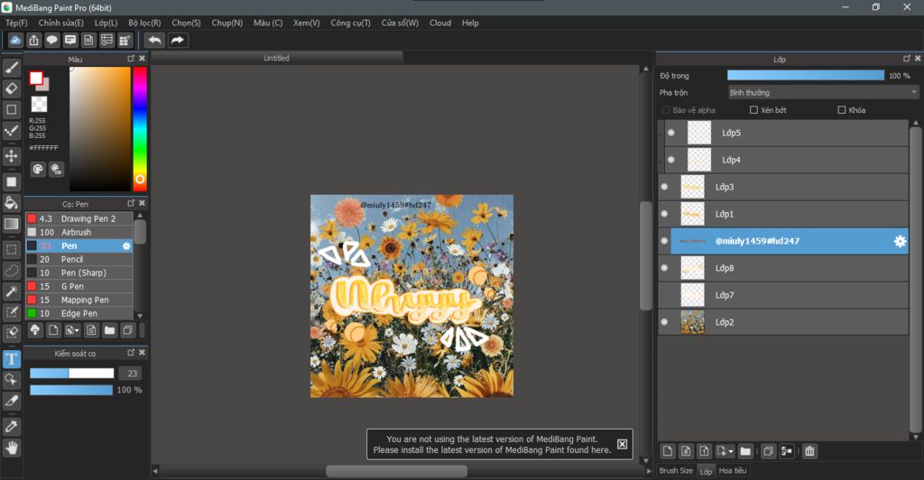
Task: Select the Hand pan tool
Action: click(11, 448)
